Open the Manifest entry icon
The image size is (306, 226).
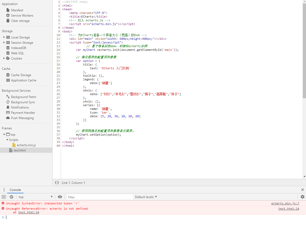(8, 10)
